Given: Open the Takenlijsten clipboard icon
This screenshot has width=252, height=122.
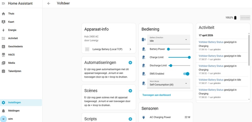Looking at the screenshot, I should [x=3, y=71].
